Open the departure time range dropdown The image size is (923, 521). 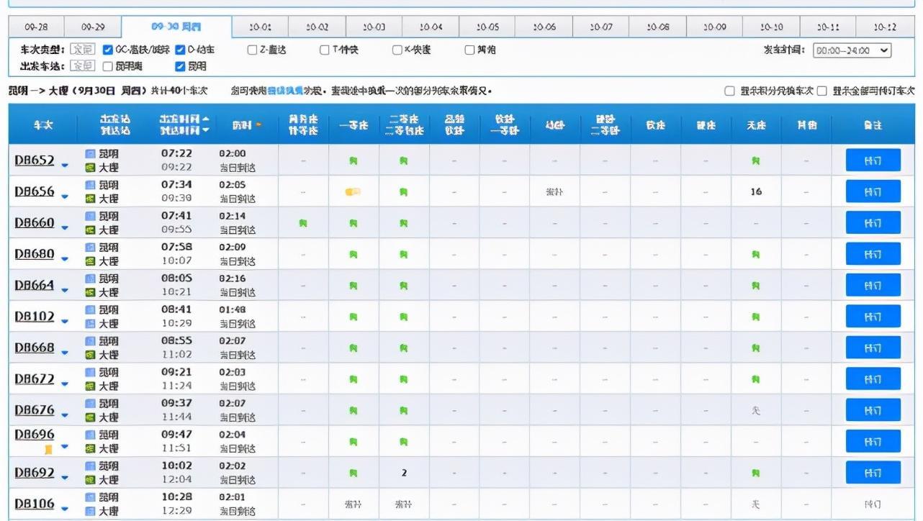tap(852, 50)
